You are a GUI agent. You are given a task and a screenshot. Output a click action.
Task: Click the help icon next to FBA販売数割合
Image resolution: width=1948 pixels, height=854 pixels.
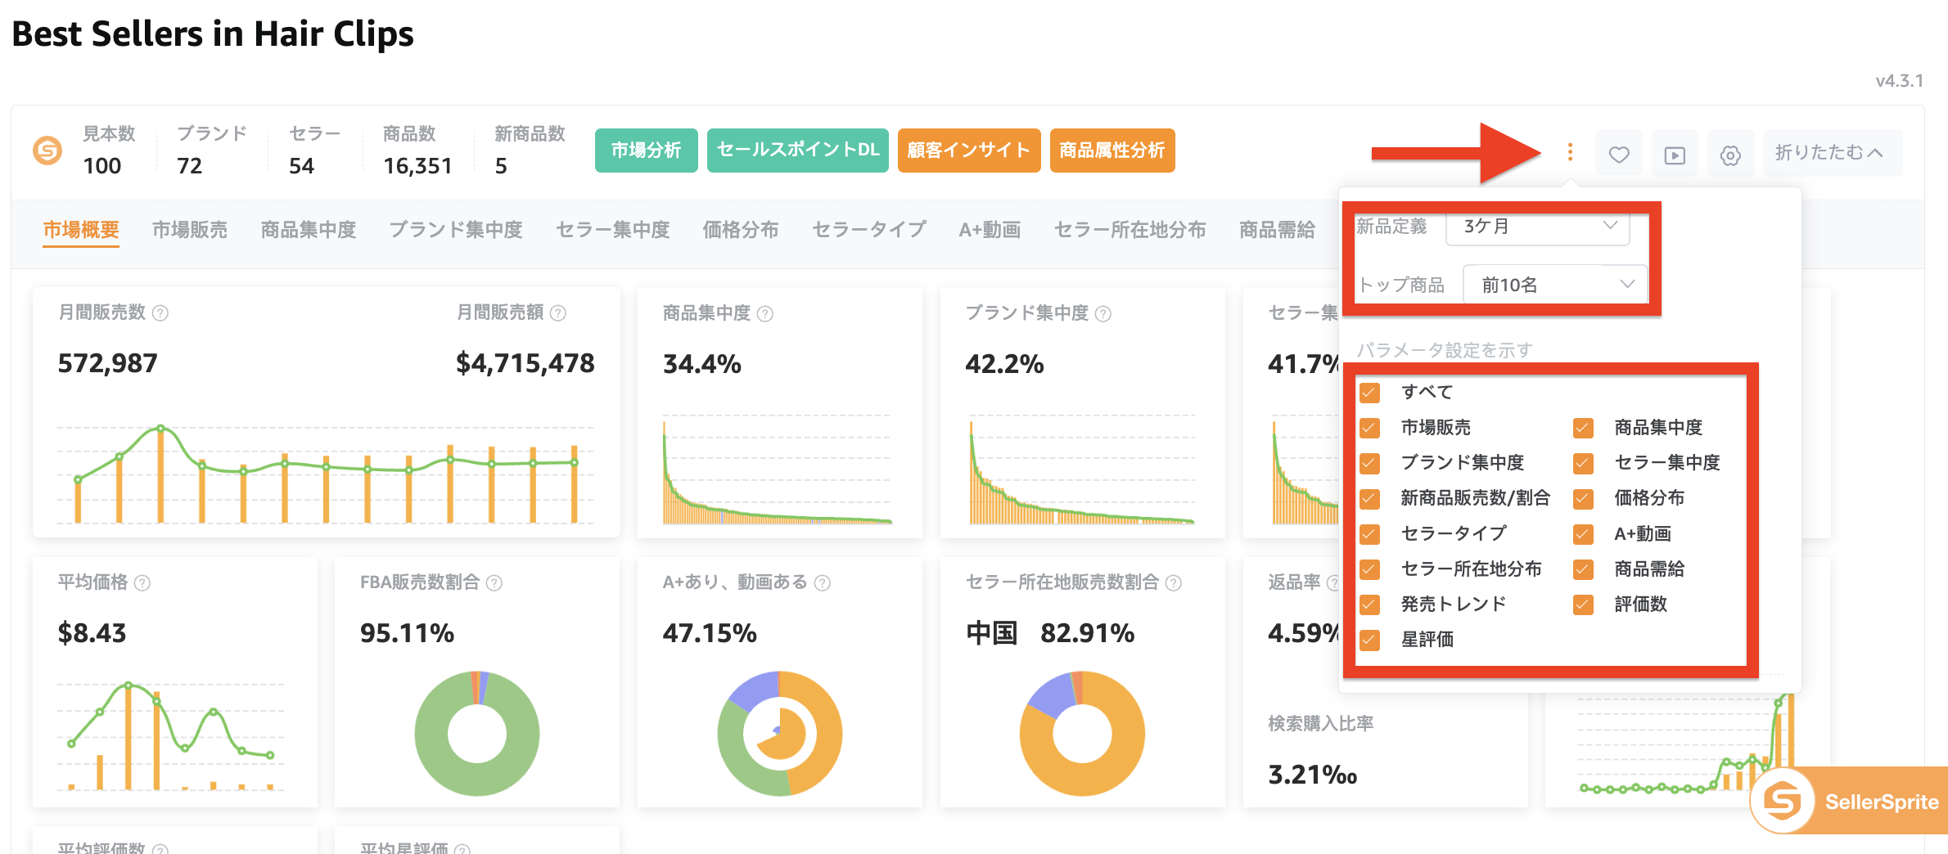pos(494,583)
